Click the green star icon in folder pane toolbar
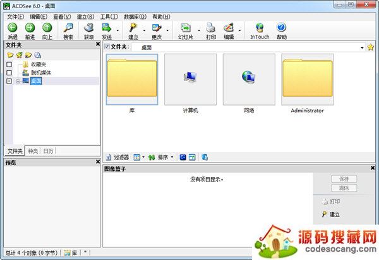 [20, 55]
